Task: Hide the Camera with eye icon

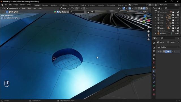Action: pos(176,33)
